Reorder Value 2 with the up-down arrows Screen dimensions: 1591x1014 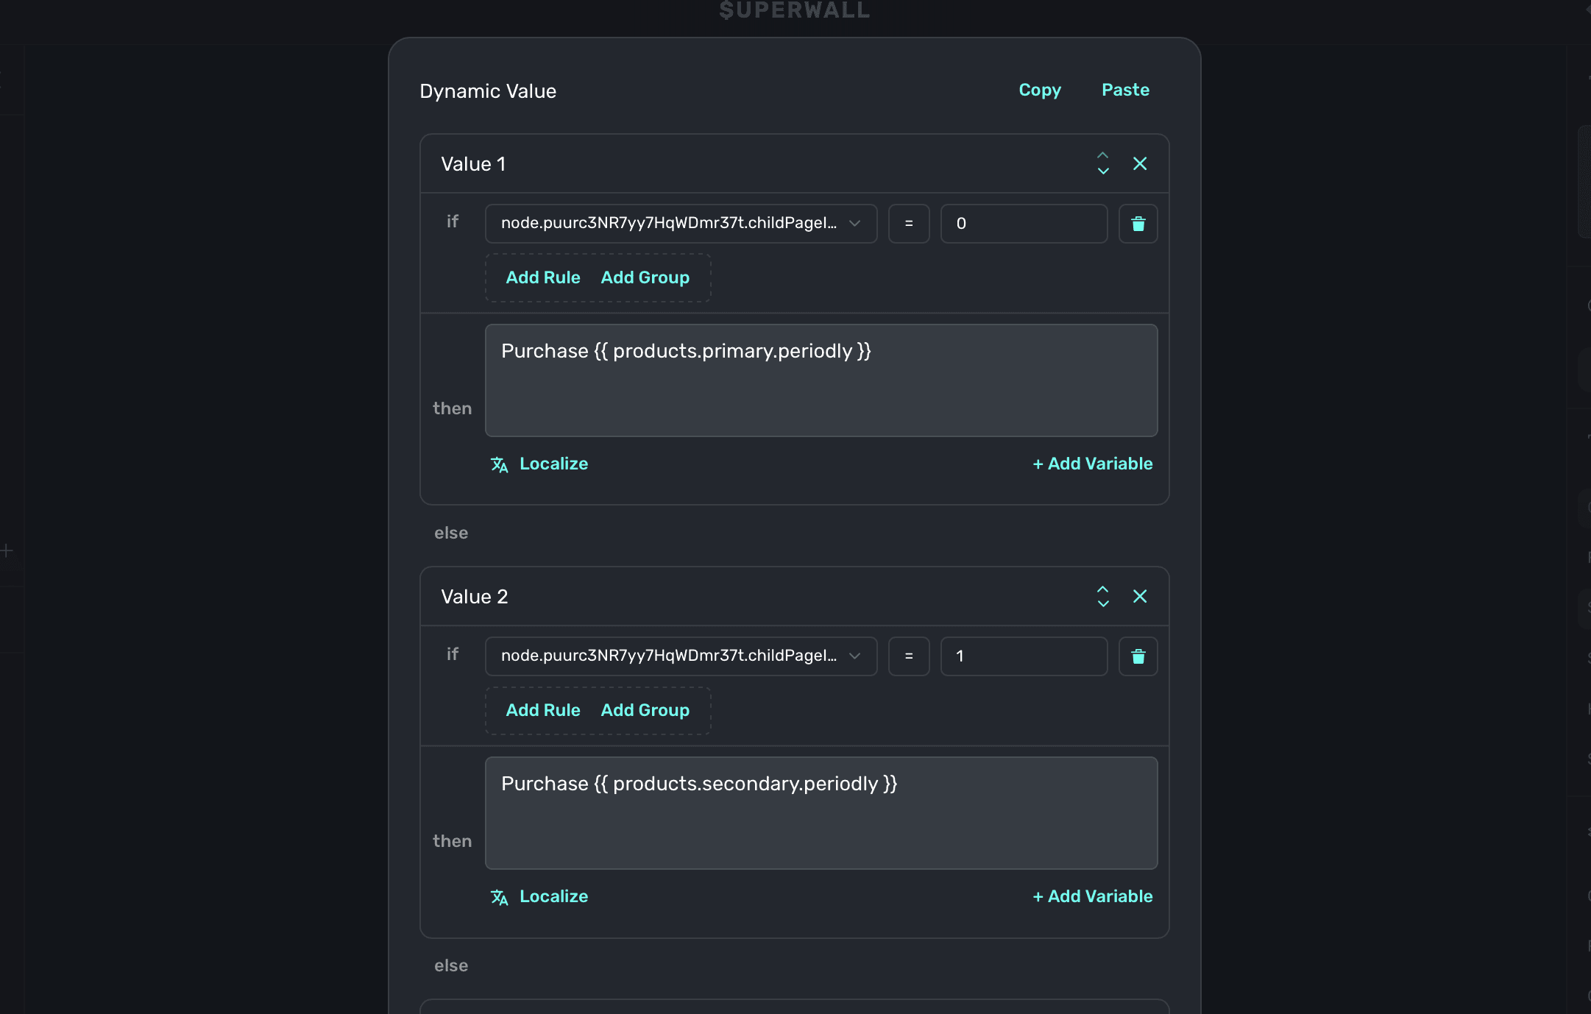point(1102,596)
